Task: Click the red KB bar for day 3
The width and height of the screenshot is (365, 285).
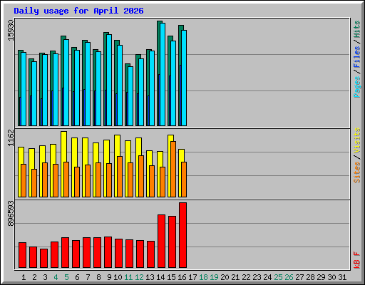Action: tap(43, 258)
